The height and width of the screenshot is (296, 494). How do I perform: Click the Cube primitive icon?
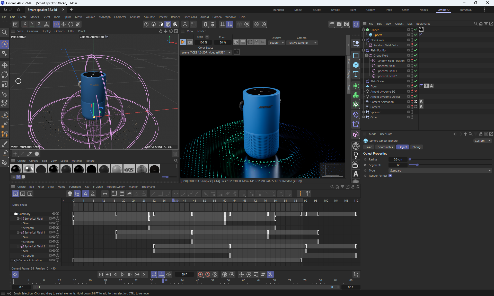[x=356, y=65]
